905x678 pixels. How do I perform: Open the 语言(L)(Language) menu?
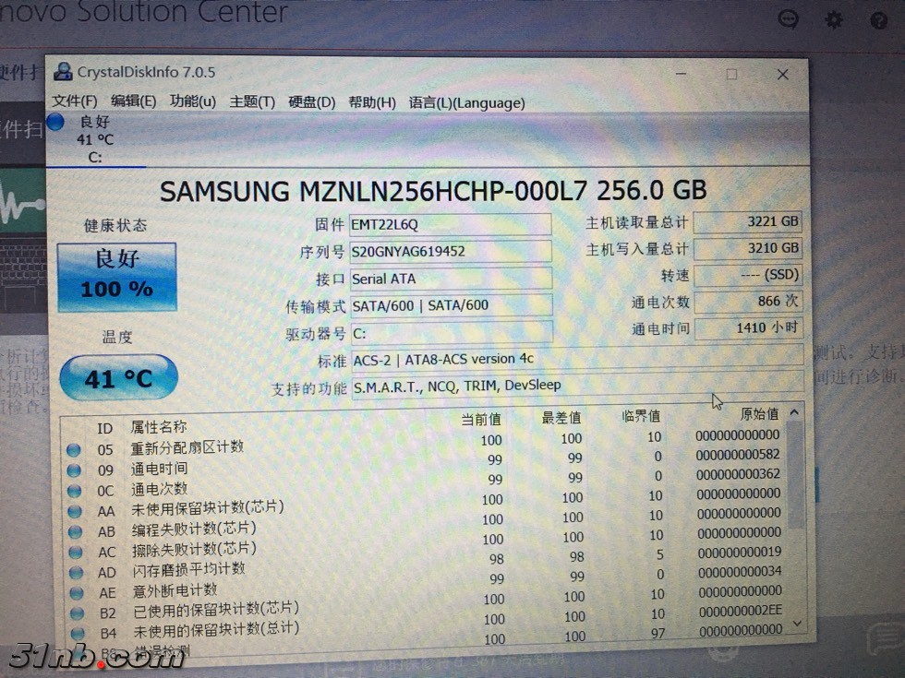coord(466,103)
